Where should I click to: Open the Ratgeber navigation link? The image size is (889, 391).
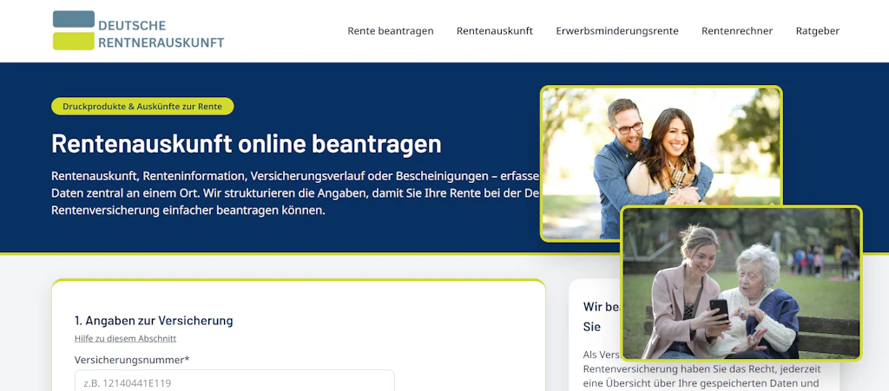tap(818, 31)
